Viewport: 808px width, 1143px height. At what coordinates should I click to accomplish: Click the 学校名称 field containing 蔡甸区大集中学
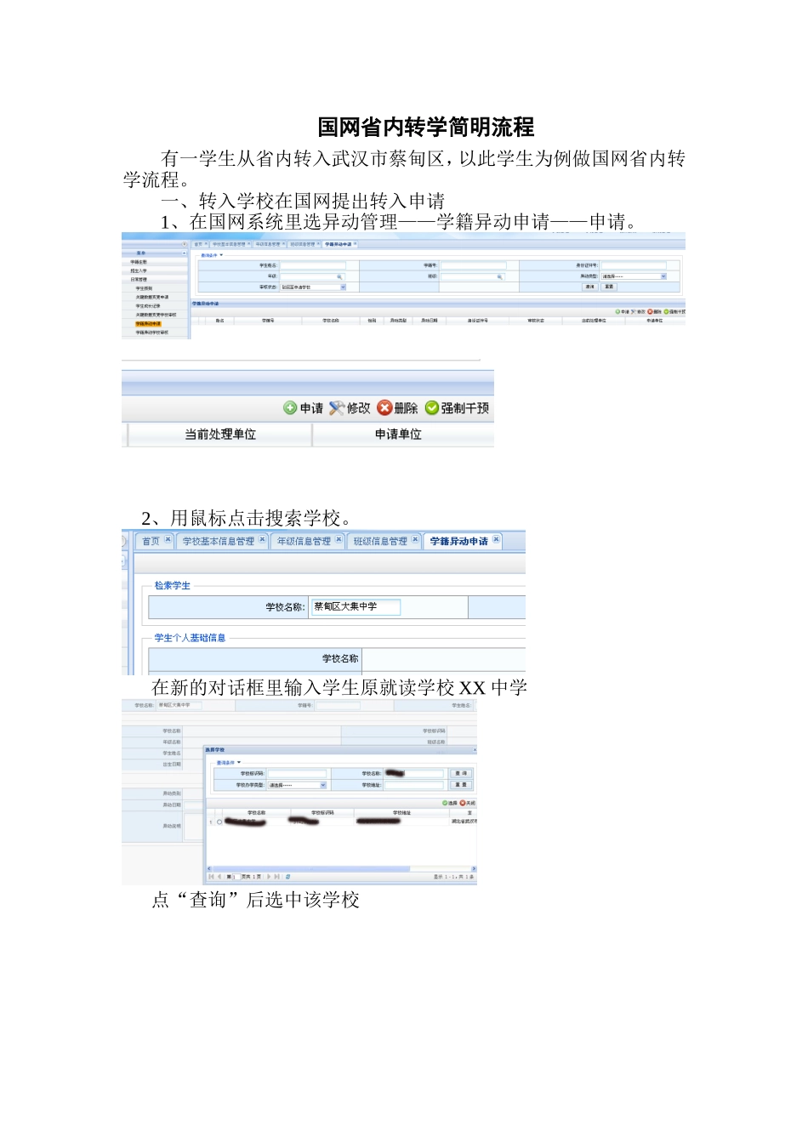click(x=356, y=606)
